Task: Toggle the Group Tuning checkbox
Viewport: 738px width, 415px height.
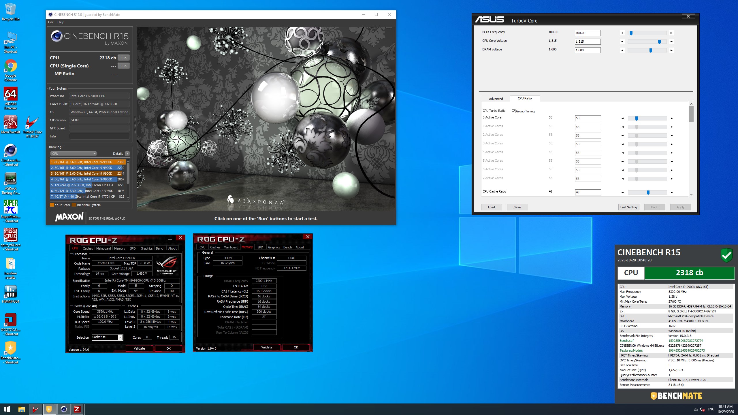Action: click(x=513, y=111)
